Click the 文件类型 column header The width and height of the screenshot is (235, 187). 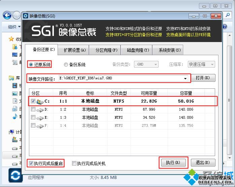pyautogui.click(x=119, y=93)
